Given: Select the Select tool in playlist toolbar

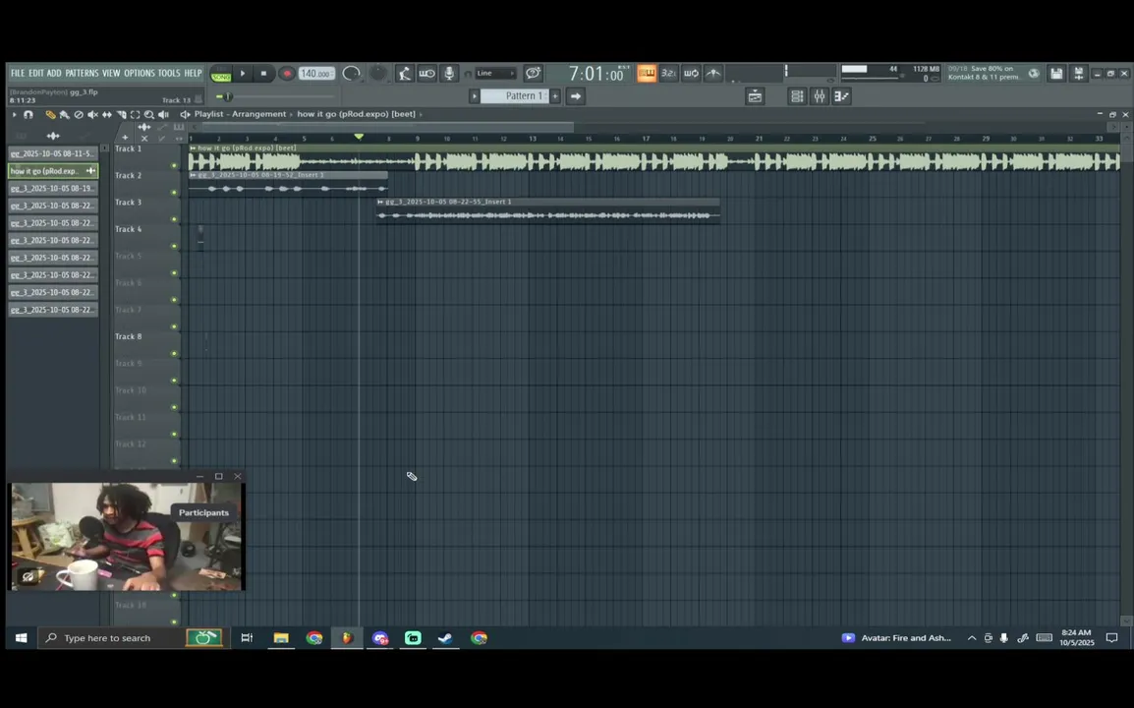Looking at the screenshot, I should point(136,114).
